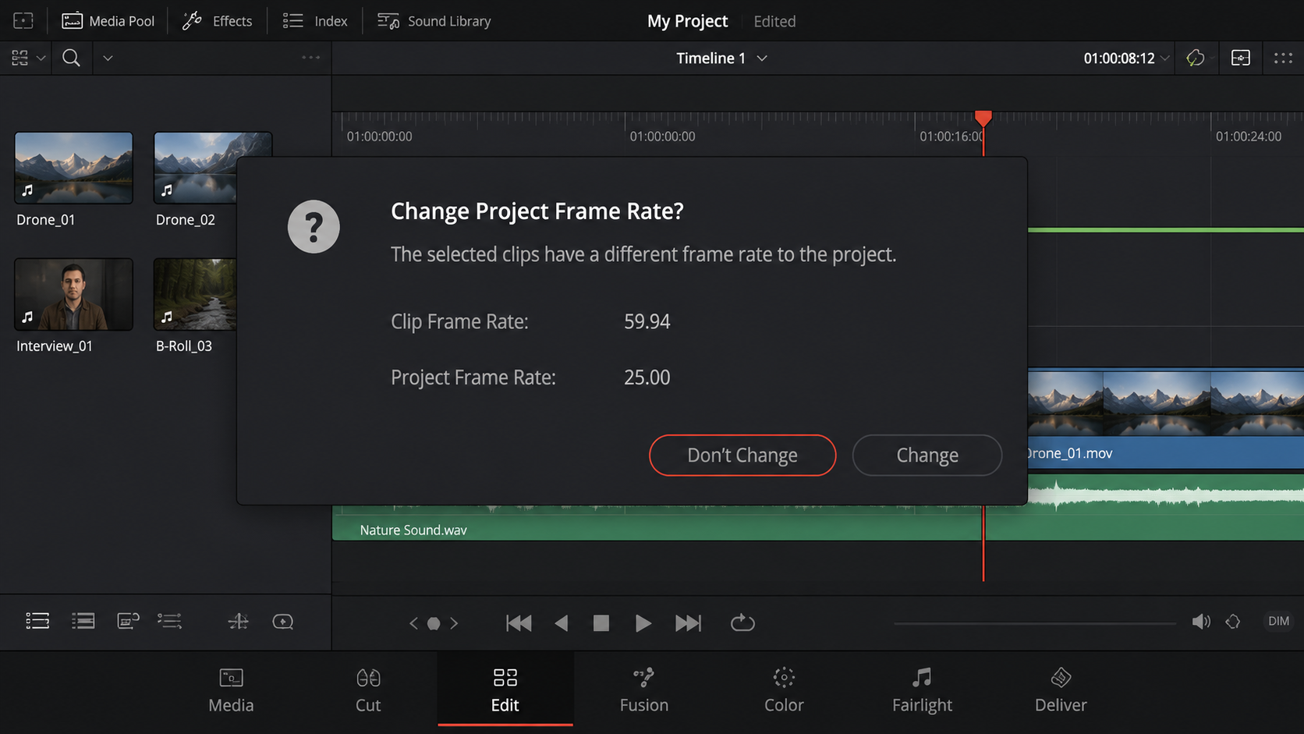1304x734 pixels.
Task: Click the Edited status label
Action: point(774,21)
